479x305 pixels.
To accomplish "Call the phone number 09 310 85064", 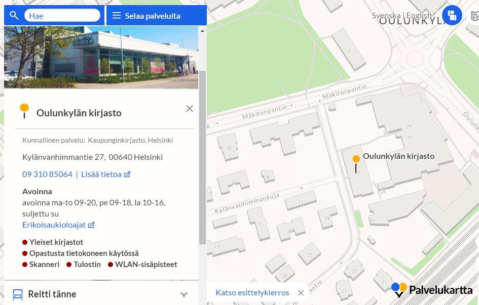I will click(47, 175).
